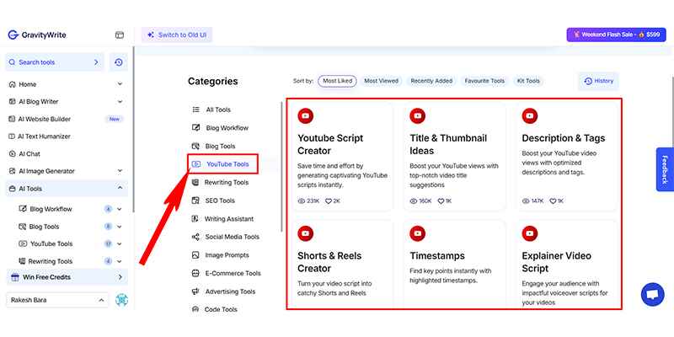
Task: Click Switch to Old UI button
Action: [x=177, y=35]
